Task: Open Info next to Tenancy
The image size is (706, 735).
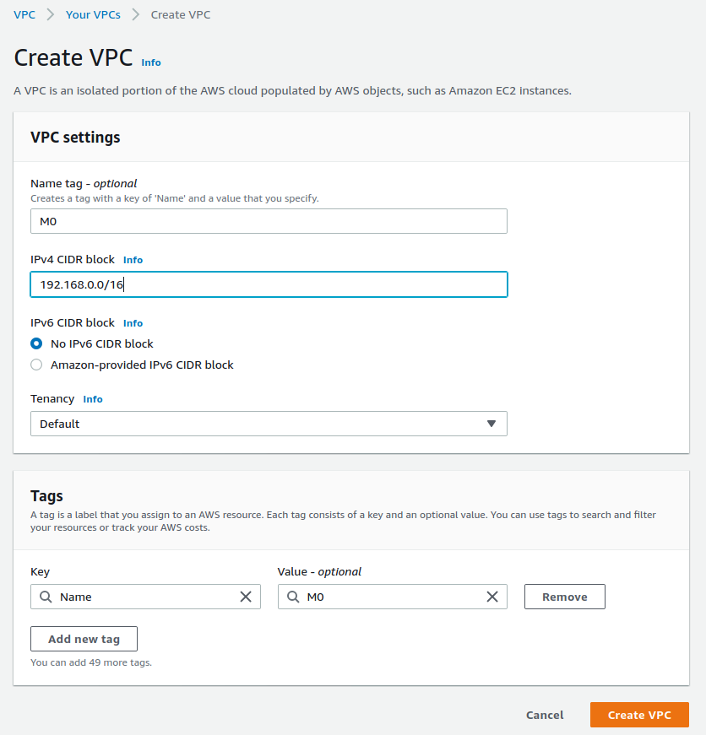Action: 93,399
